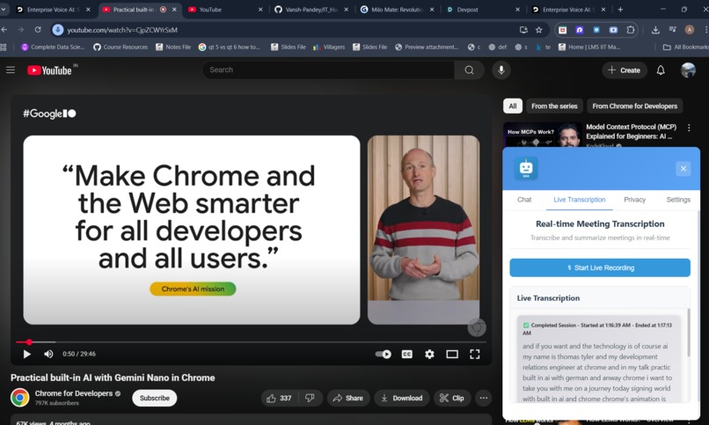This screenshot has width=709, height=425.
Task: Go to YouTube home via logo
Action: coord(49,70)
